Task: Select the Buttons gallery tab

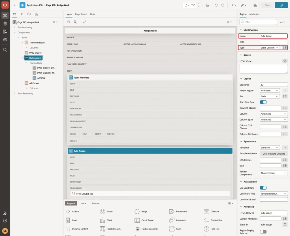Action: pyautogui.click(x=96, y=203)
